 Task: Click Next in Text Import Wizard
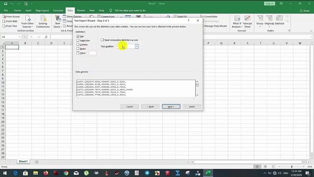point(171,107)
